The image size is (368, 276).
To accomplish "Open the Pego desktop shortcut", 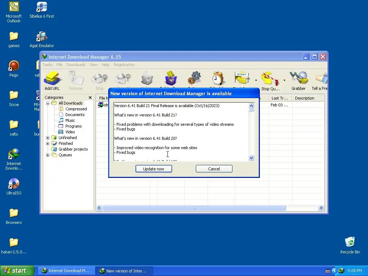I will [x=14, y=69].
